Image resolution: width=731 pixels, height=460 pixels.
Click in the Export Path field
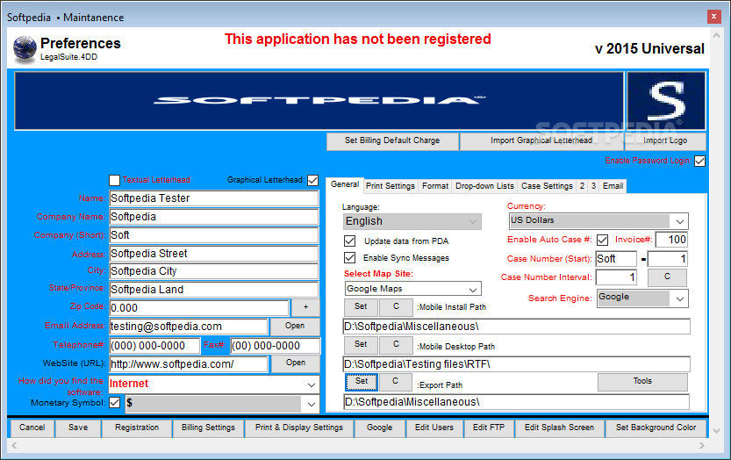[516, 402]
